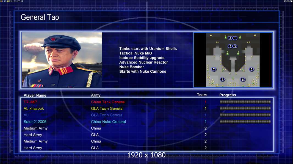Screen dimensions: 293x164
Task: Select player name AL khazouk
Action: tap(34, 109)
